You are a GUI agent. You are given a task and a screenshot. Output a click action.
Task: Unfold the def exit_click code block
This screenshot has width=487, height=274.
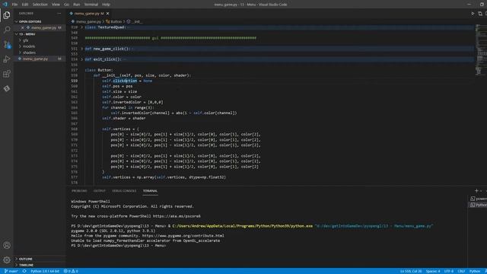[82, 59]
